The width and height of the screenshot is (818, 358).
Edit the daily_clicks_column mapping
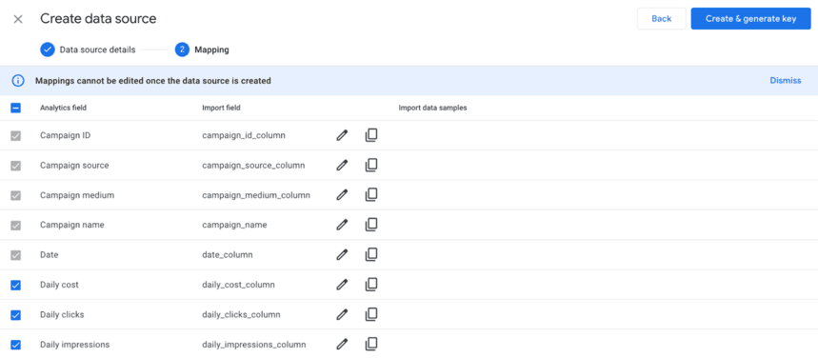(342, 315)
